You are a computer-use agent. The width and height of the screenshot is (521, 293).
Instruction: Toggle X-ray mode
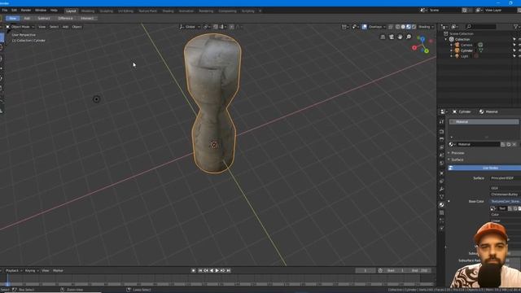click(x=391, y=27)
